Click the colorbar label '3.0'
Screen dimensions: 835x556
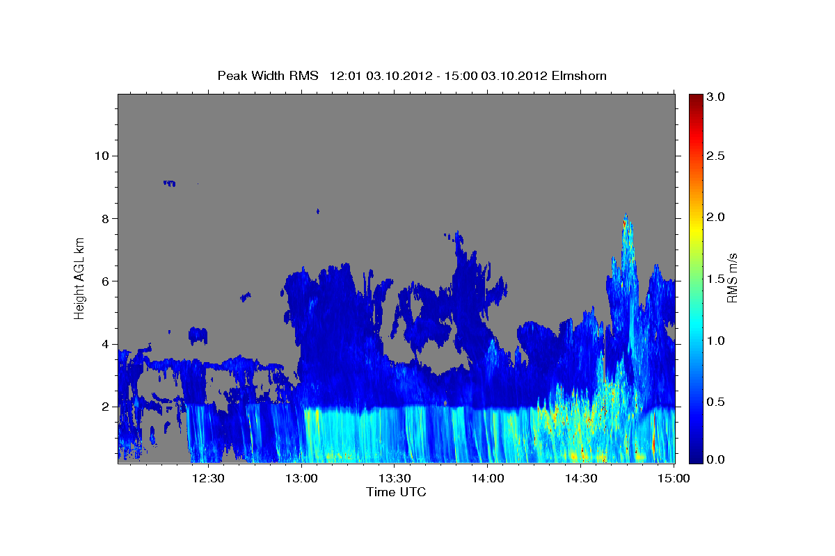pos(716,97)
